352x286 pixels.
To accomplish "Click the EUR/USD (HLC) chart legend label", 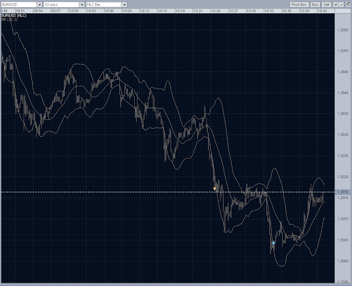I will (14, 15).
